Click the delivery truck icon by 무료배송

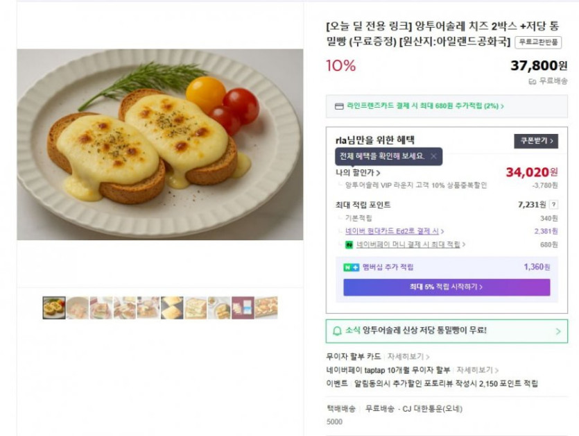[533, 81]
